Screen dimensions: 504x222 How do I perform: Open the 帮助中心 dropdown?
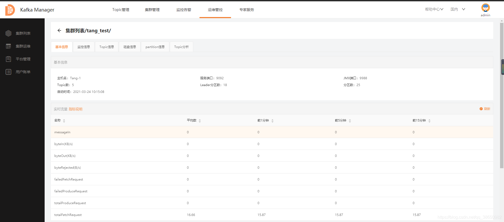434,9
